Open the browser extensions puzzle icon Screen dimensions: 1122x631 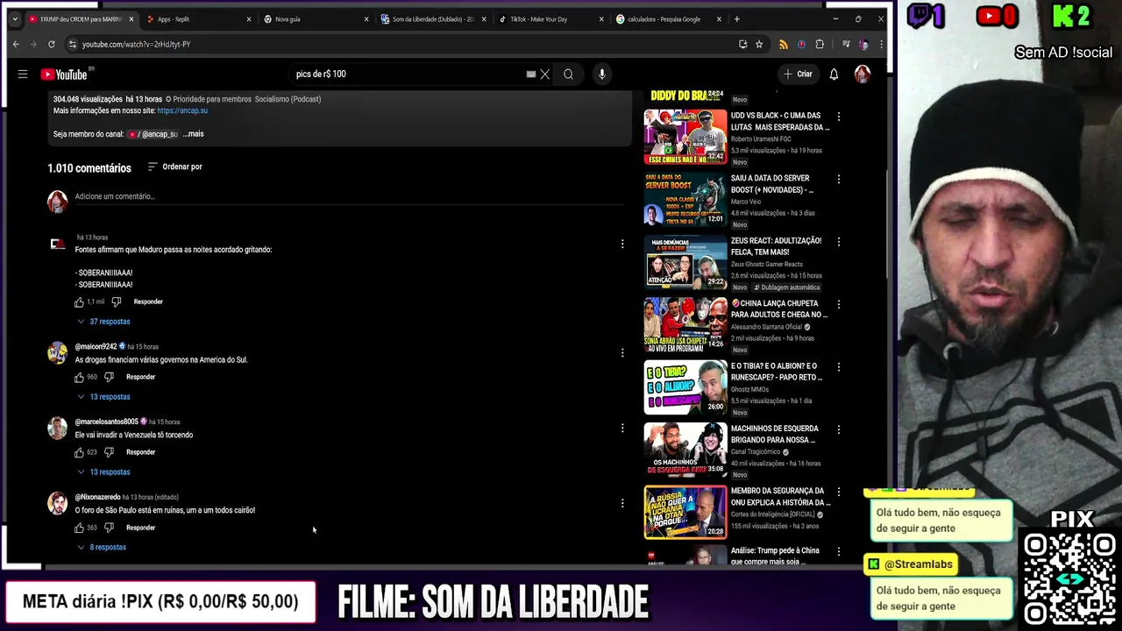click(x=820, y=44)
